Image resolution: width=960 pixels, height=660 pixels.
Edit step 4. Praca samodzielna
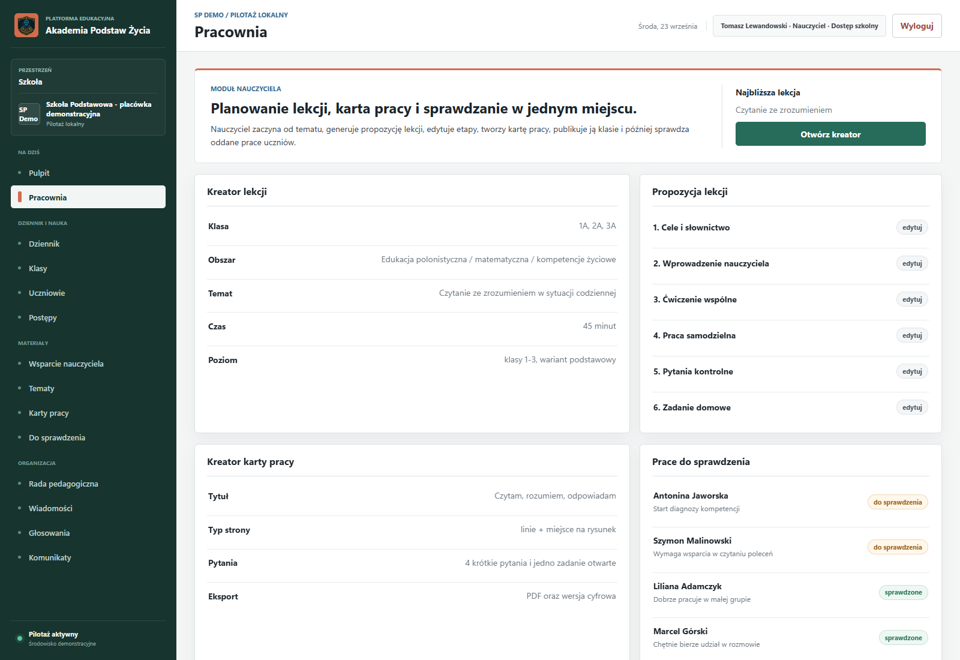912,335
